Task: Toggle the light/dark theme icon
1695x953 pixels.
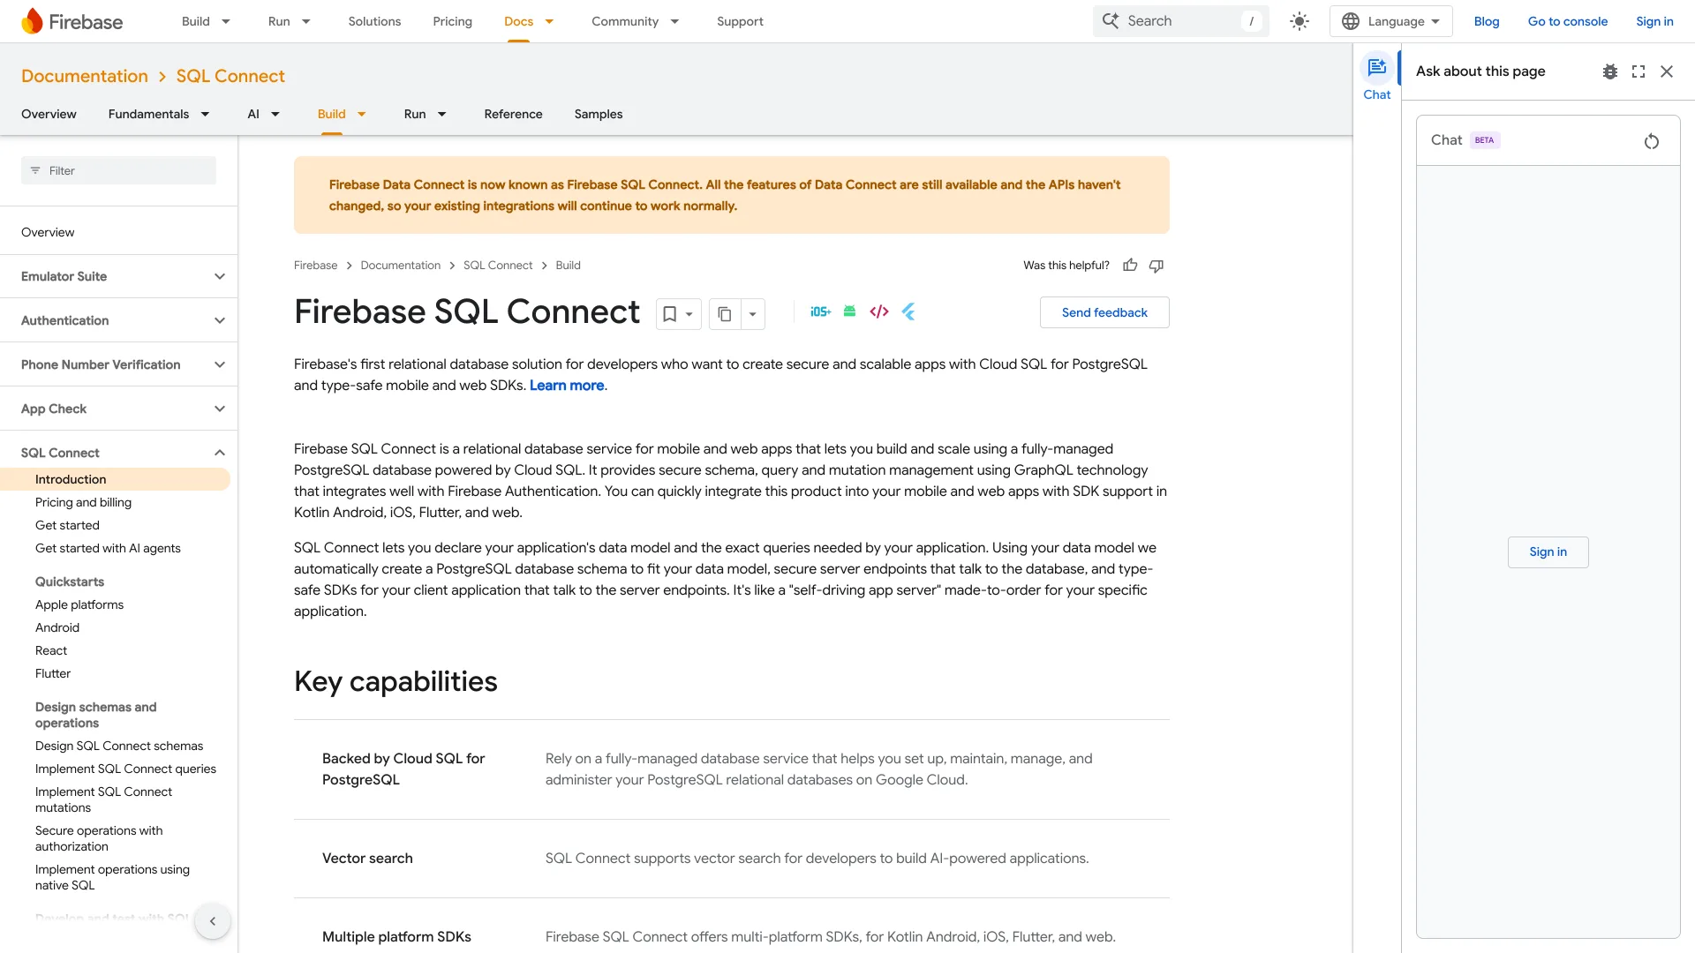Action: coord(1299,21)
